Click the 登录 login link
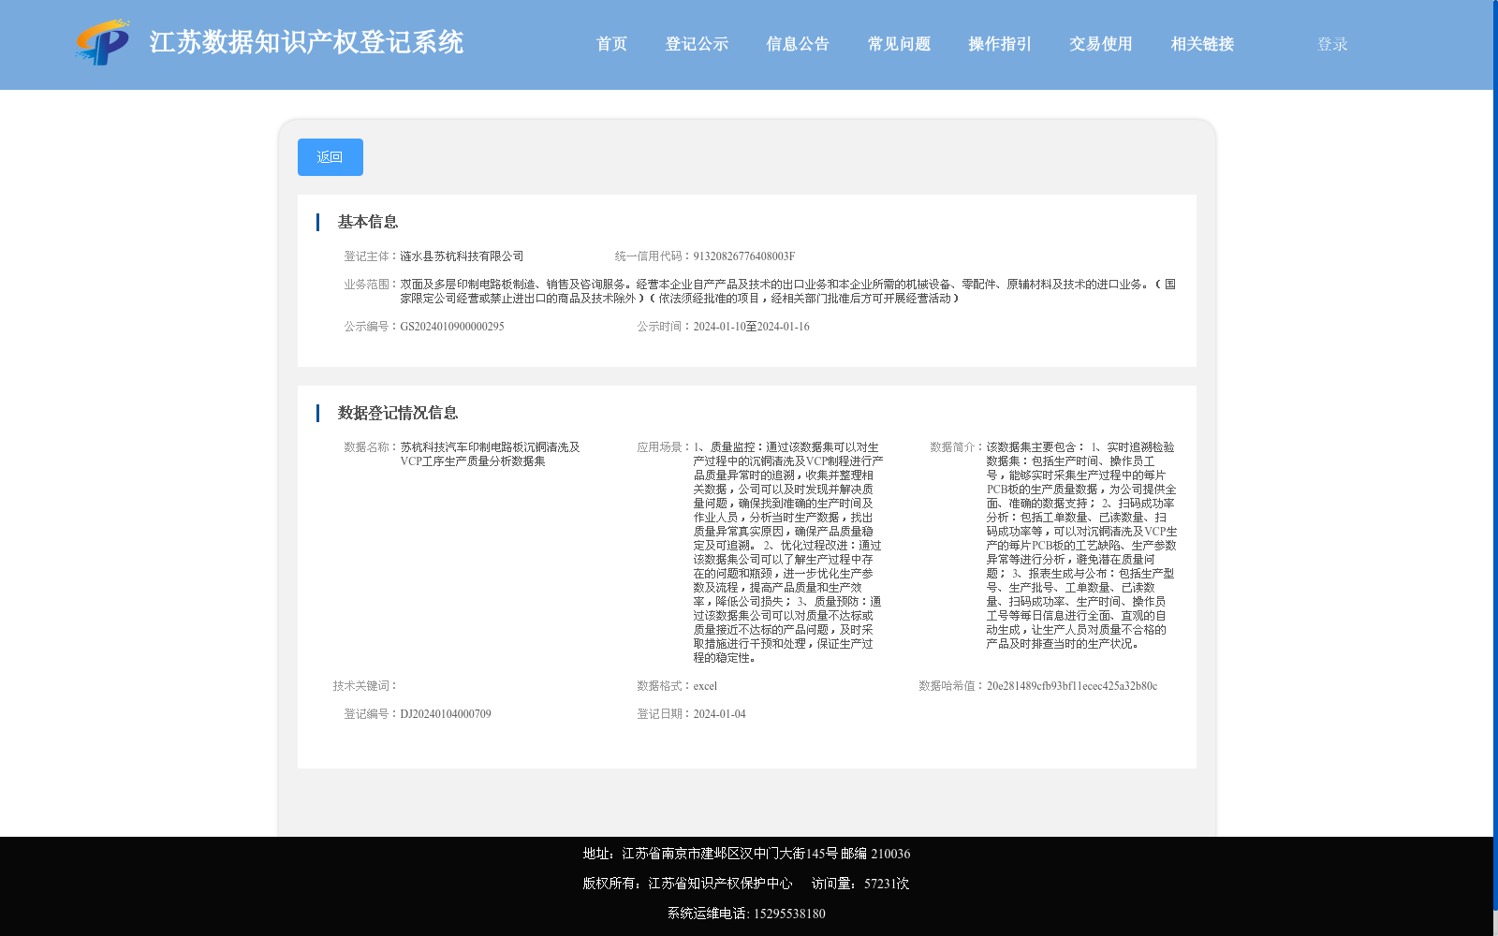Viewport: 1498px width, 936px height. pos(1332,44)
